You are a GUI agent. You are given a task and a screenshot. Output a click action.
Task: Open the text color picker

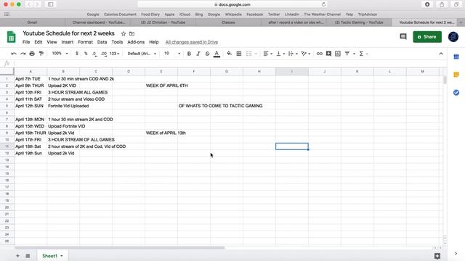pyautogui.click(x=217, y=54)
